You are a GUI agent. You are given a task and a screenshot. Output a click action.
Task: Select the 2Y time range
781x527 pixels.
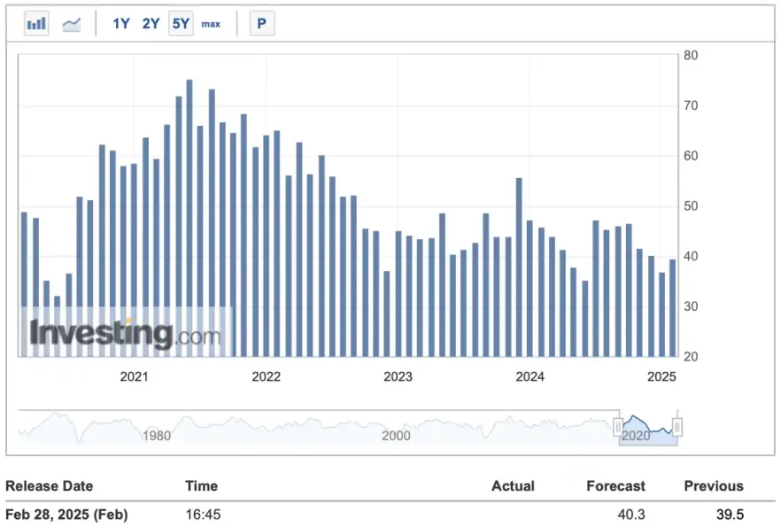tap(150, 24)
